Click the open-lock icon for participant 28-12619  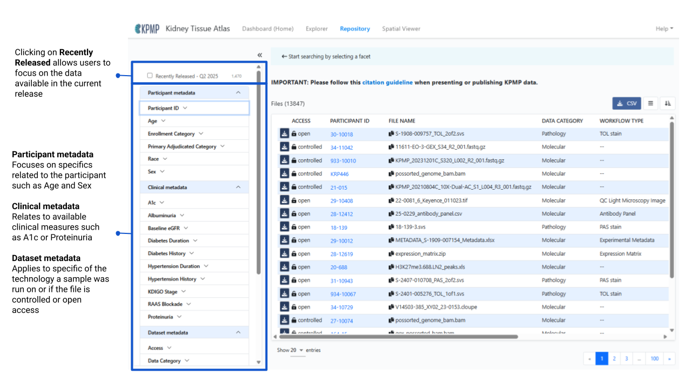[x=294, y=253]
